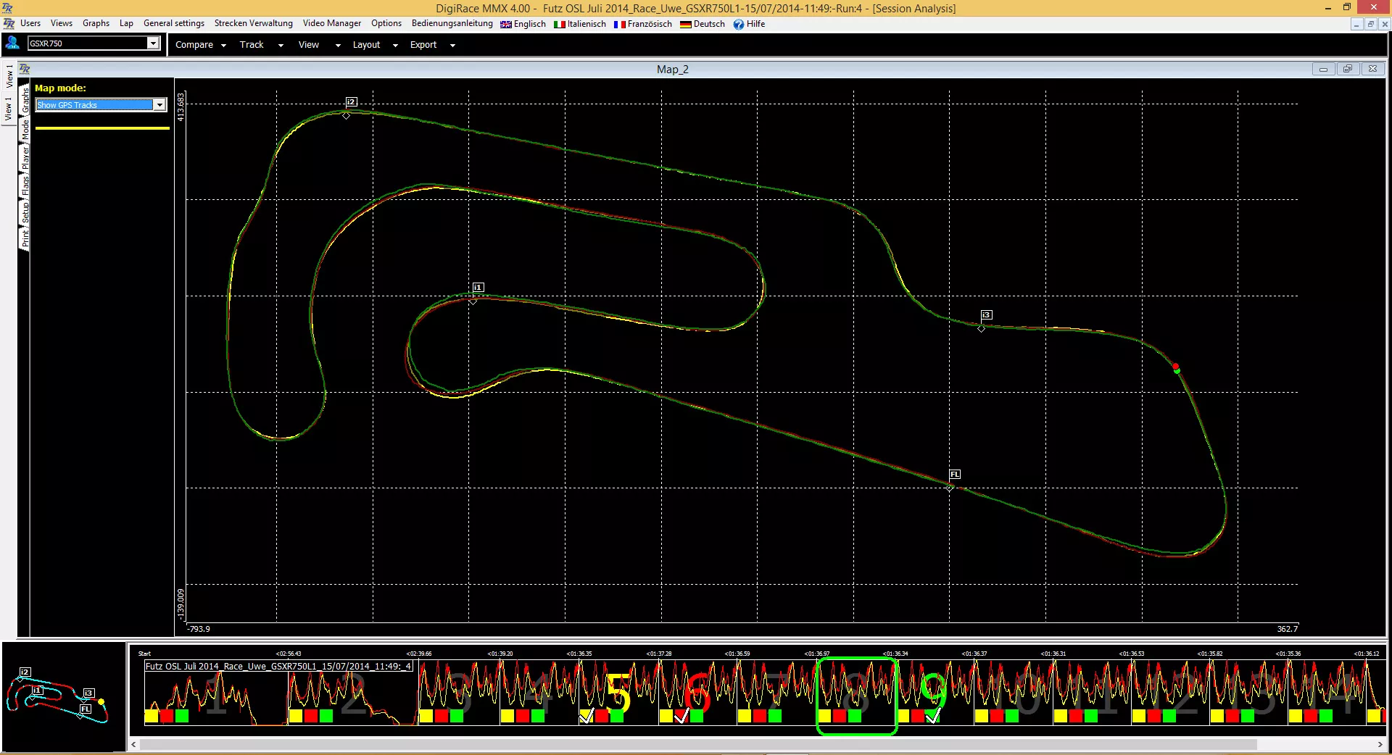Image resolution: width=1392 pixels, height=755 pixels.
Task: Click the red color square on lap 3
Action: [x=442, y=717]
